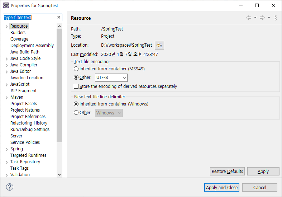Expand the Validation tree node
This screenshot has height=197, width=282.
7,175
